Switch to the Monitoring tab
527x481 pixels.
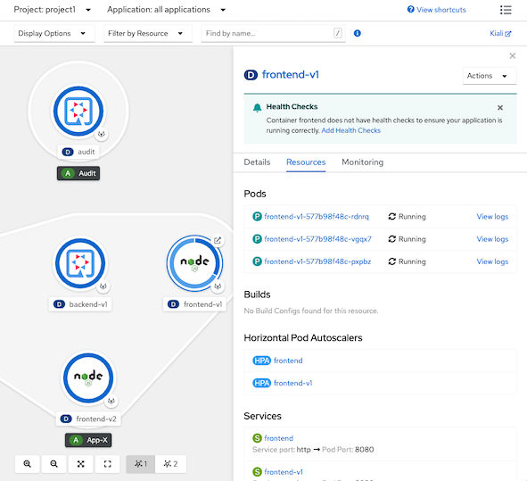[362, 162]
